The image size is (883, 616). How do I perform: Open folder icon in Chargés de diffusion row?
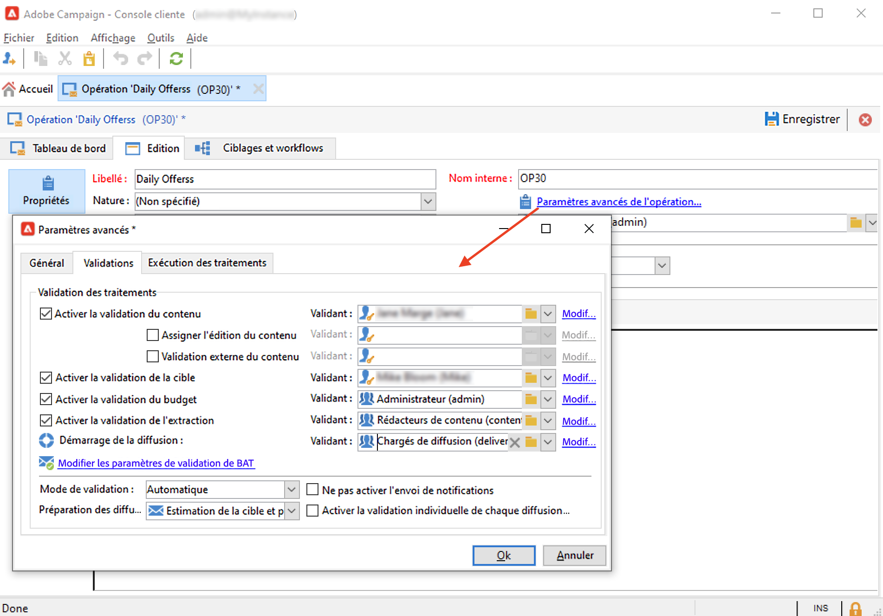(x=531, y=442)
